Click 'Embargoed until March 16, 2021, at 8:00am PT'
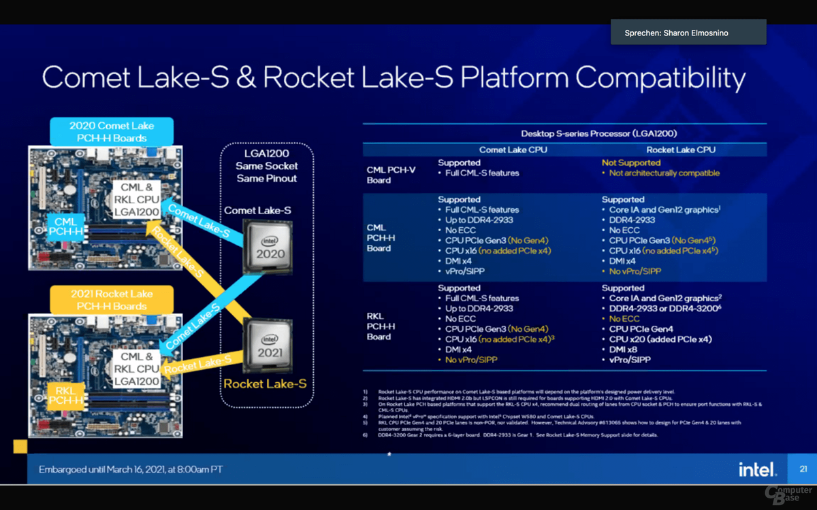Image resolution: width=817 pixels, height=510 pixels. pyautogui.click(x=131, y=469)
